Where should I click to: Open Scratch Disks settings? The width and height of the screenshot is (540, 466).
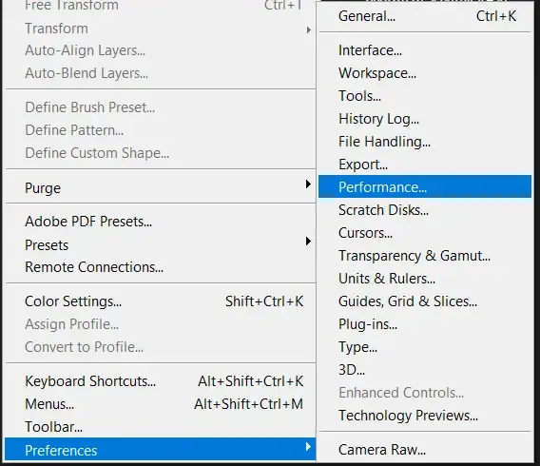(425, 210)
